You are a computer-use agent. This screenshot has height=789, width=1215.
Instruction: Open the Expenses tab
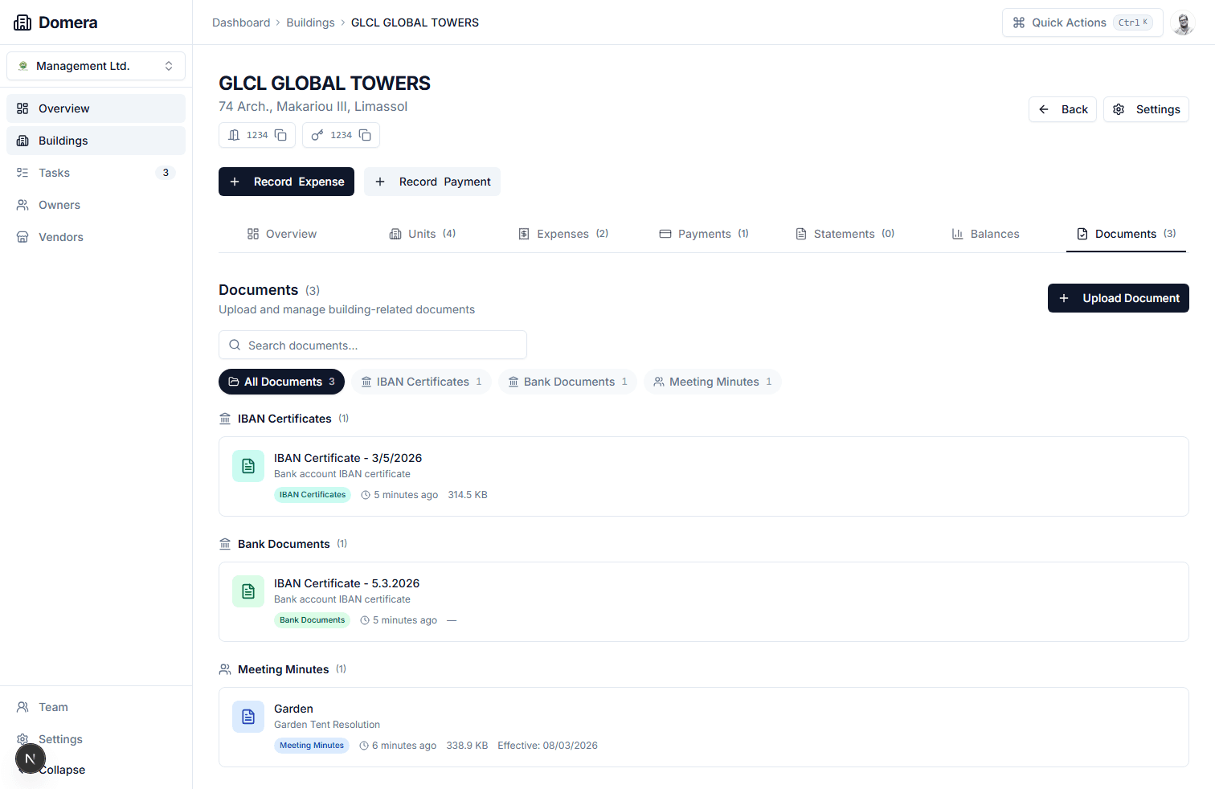(562, 234)
